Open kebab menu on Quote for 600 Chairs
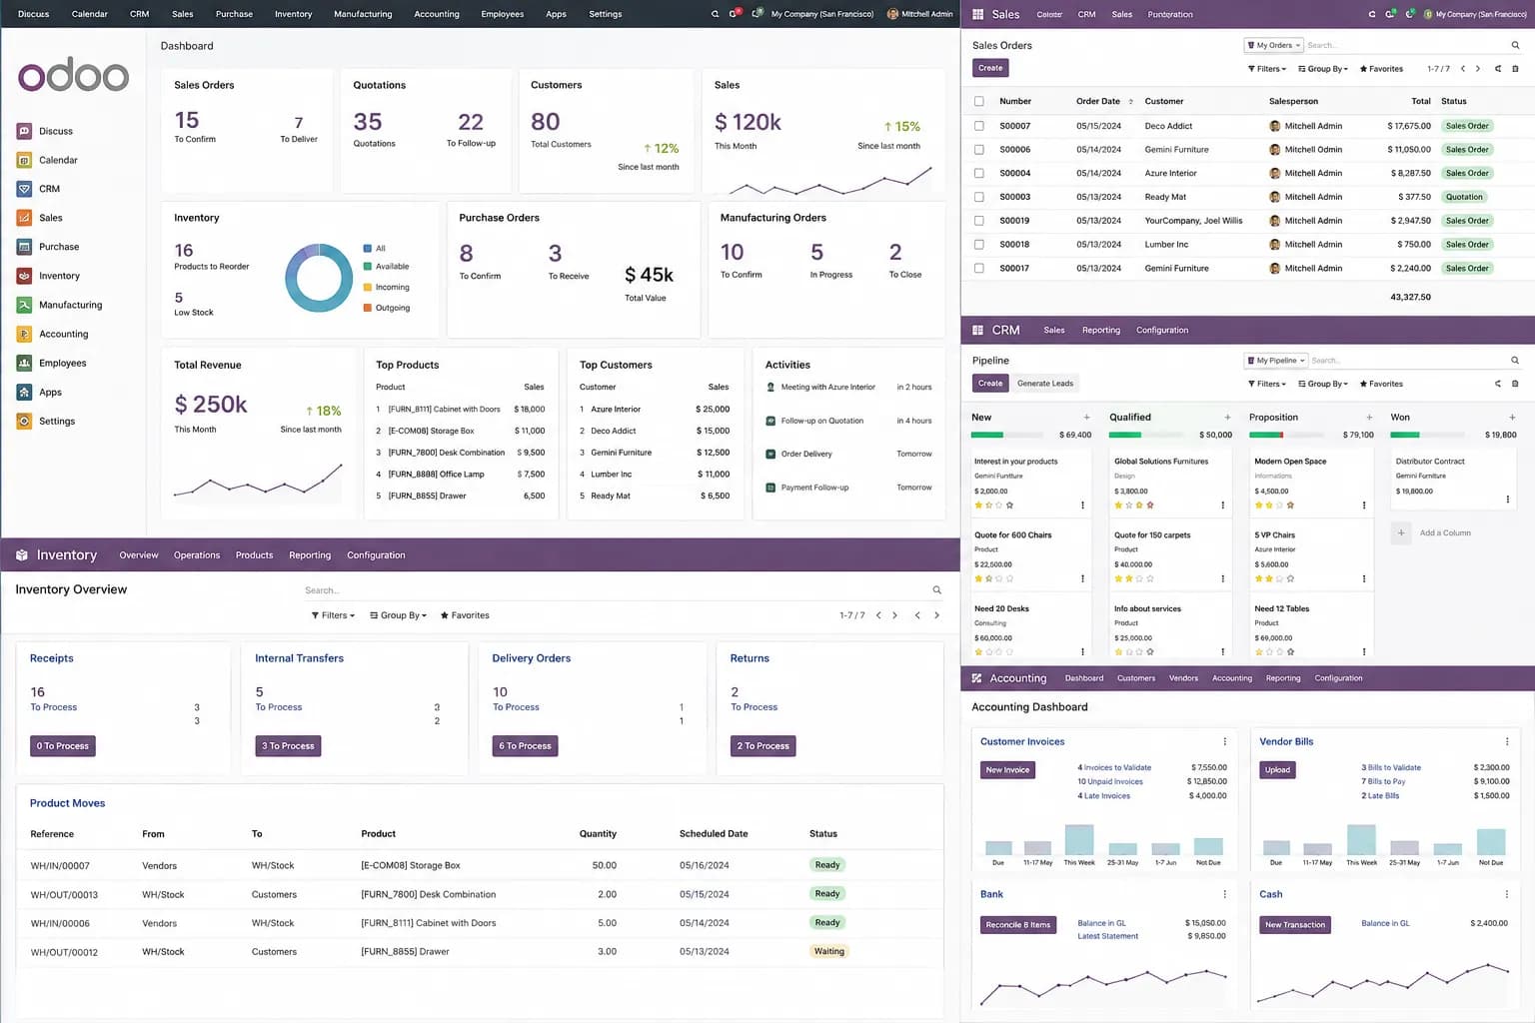The width and height of the screenshot is (1535, 1023). pyautogui.click(x=1082, y=578)
